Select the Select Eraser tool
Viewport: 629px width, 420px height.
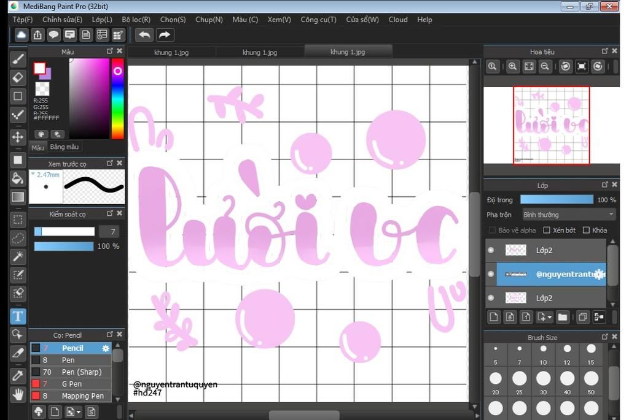18,293
